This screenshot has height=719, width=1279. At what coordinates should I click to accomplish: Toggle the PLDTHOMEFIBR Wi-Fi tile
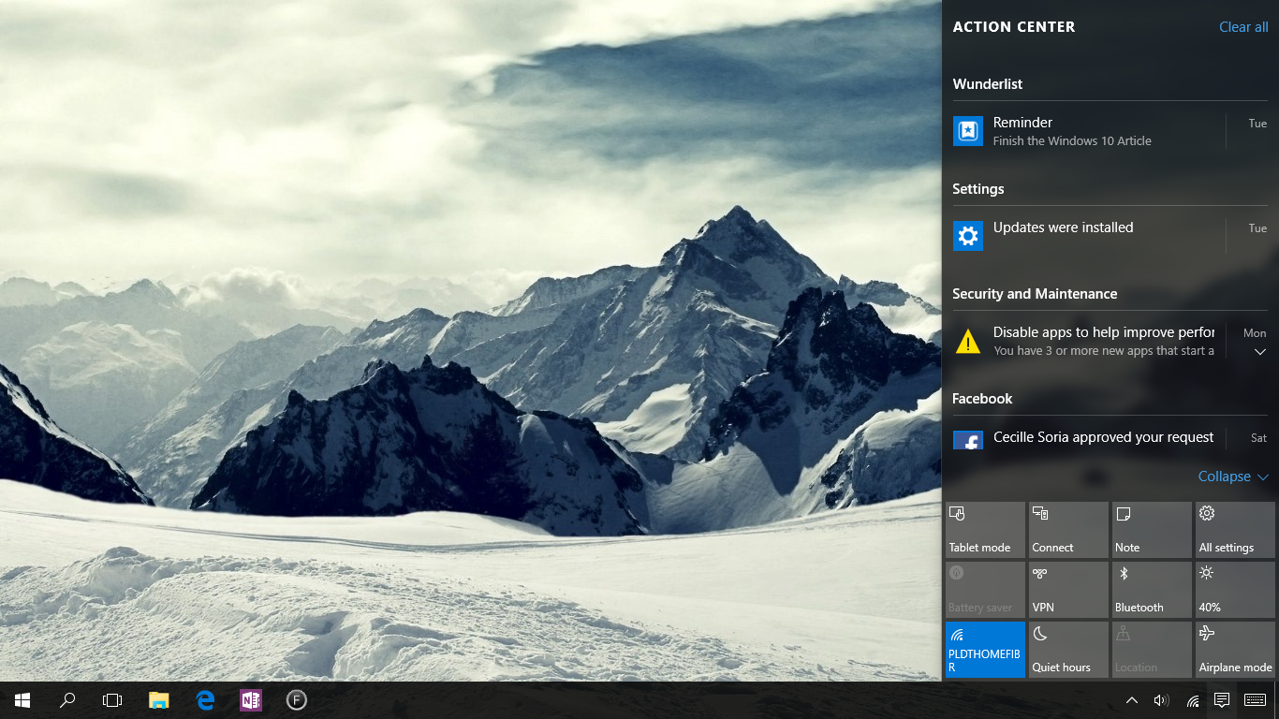(x=985, y=650)
